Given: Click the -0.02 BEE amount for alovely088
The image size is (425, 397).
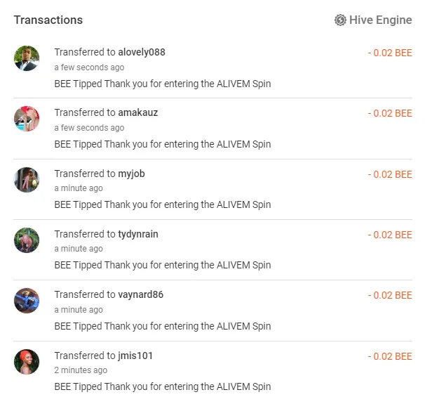Looking at the screenshot, I should pyautogui.click(x=390, y=53).
